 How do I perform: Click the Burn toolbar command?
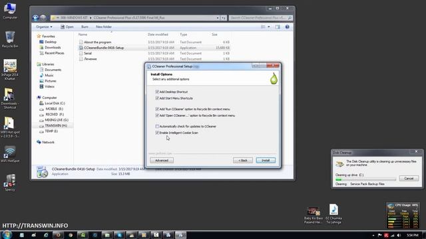coord(85,27)
